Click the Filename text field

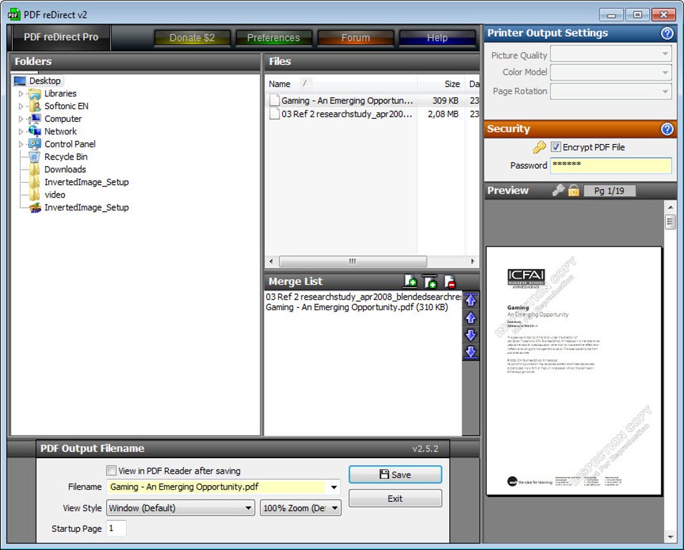217,487
